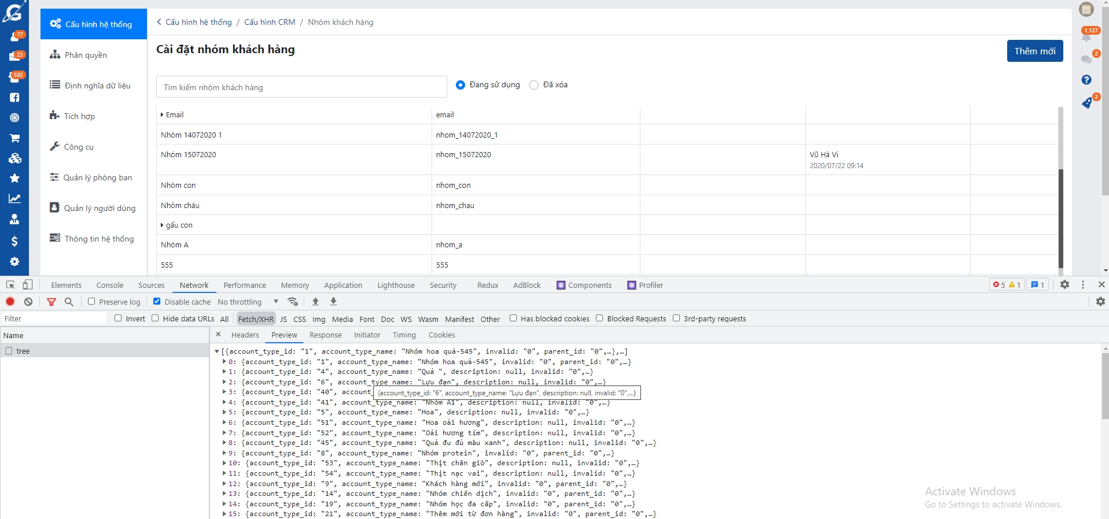This screenshot has height=519, width=1109.
Task: Click the Tìm kiếm nhóm khách hàng search field
Action: tap(301, 87)
